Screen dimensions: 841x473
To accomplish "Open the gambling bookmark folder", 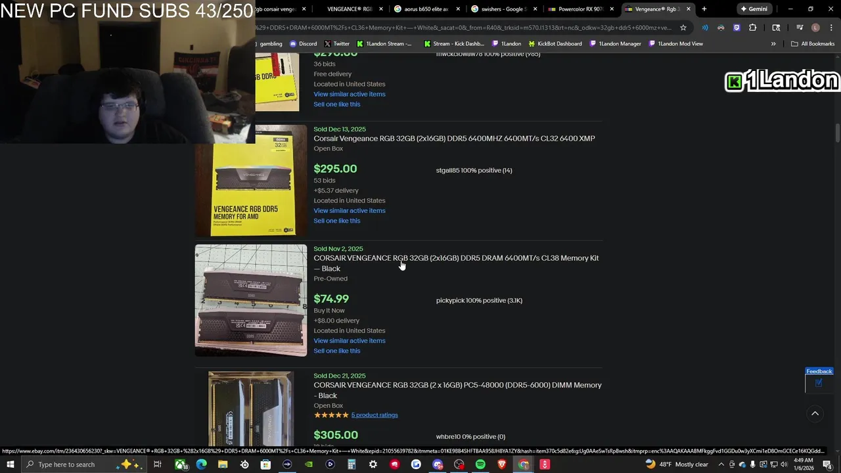I will 270,43.
